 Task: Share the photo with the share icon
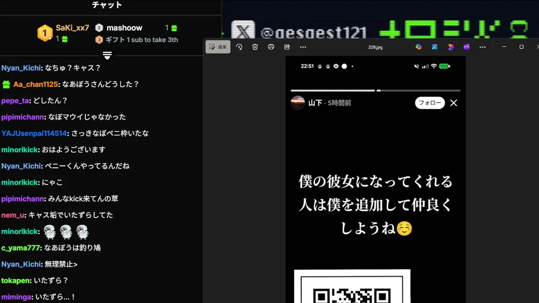(287, 47)
